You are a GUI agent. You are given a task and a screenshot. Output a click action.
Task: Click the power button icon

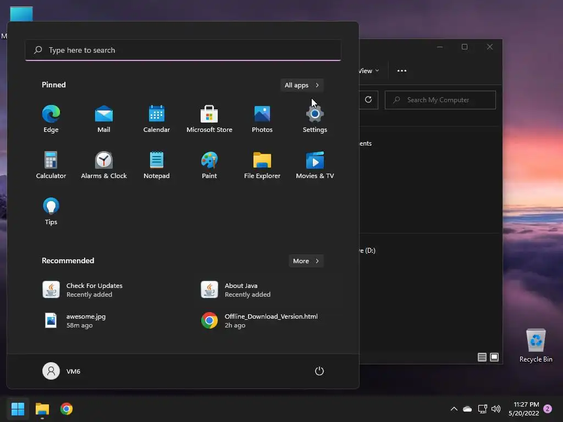coord(319,371)
